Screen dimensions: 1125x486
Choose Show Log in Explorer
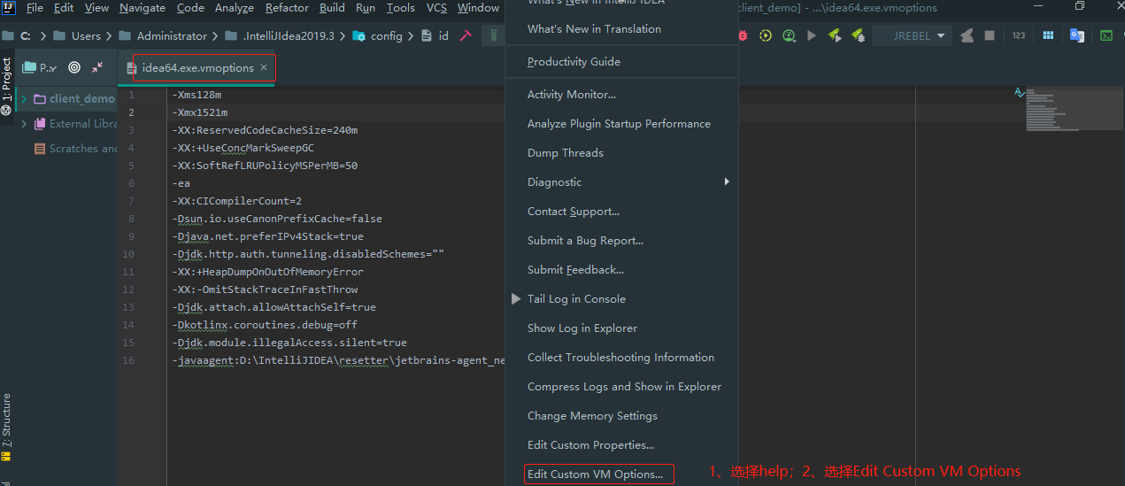coord(582,328)
